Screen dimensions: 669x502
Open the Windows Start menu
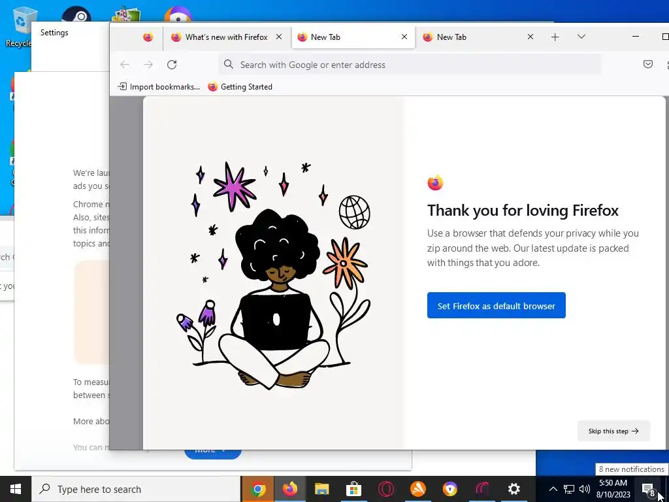pos(16,489)
